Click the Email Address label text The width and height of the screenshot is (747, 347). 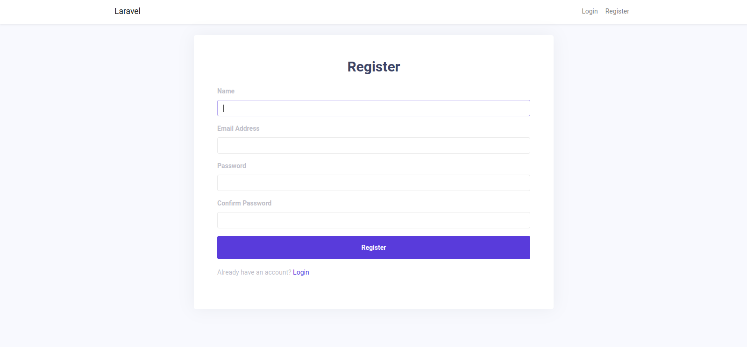238,128
